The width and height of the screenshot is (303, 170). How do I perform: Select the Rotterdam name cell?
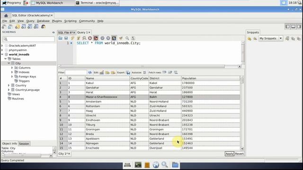107,106
